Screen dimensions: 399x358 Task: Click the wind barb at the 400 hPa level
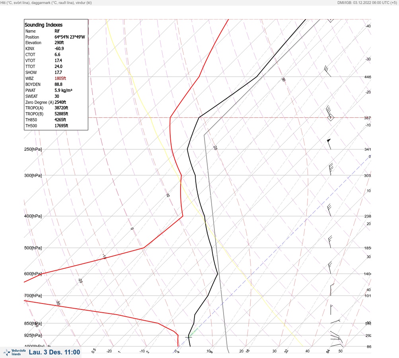click(x=329, y=210)
